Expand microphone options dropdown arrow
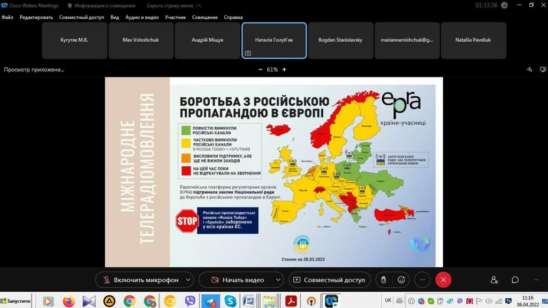Image resolution: width=548 pixels, height=308 pixels. pyautogui.click(x=188, y=280)
